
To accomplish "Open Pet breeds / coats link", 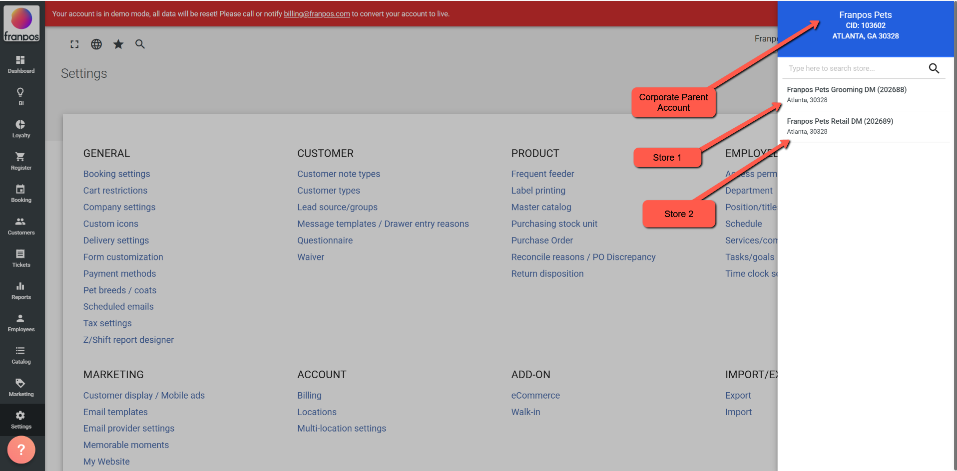I will (120, 290).
